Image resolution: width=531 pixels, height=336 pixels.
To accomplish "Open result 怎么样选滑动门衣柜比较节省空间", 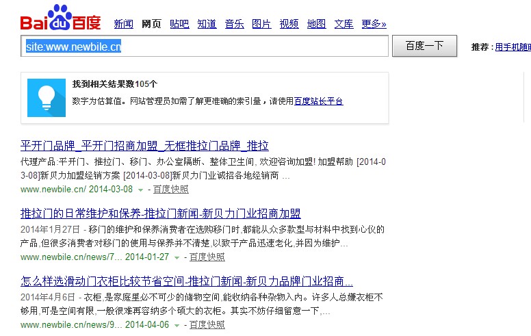I will click(x=187, y=281).
